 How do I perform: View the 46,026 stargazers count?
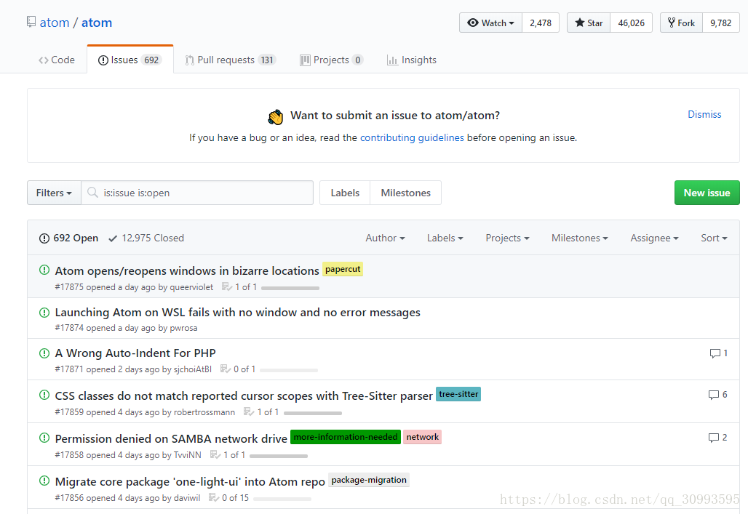pyautogui.click(x=631, y=23)
